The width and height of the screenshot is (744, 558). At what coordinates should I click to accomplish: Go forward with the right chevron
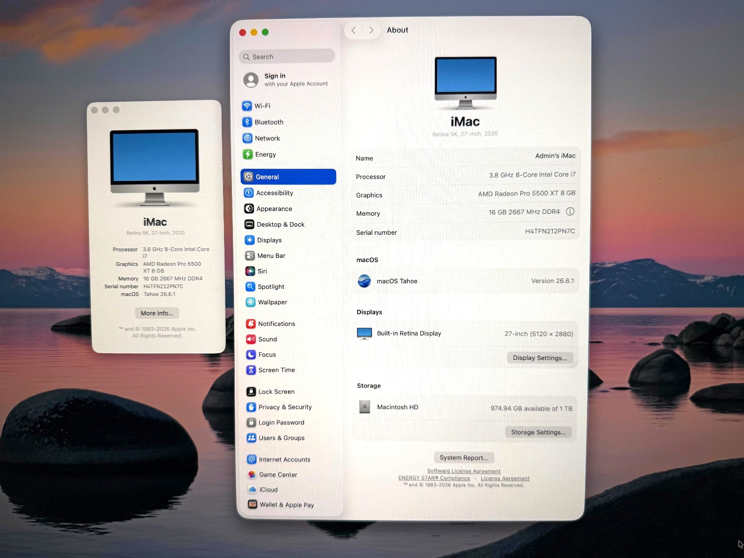point(371,30)
